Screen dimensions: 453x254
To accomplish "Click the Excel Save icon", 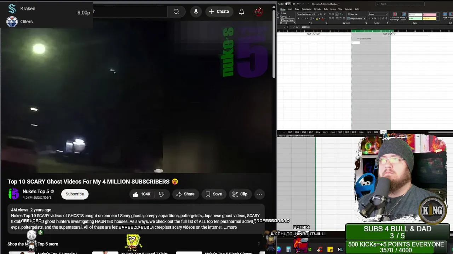I will tap(294, 4).
